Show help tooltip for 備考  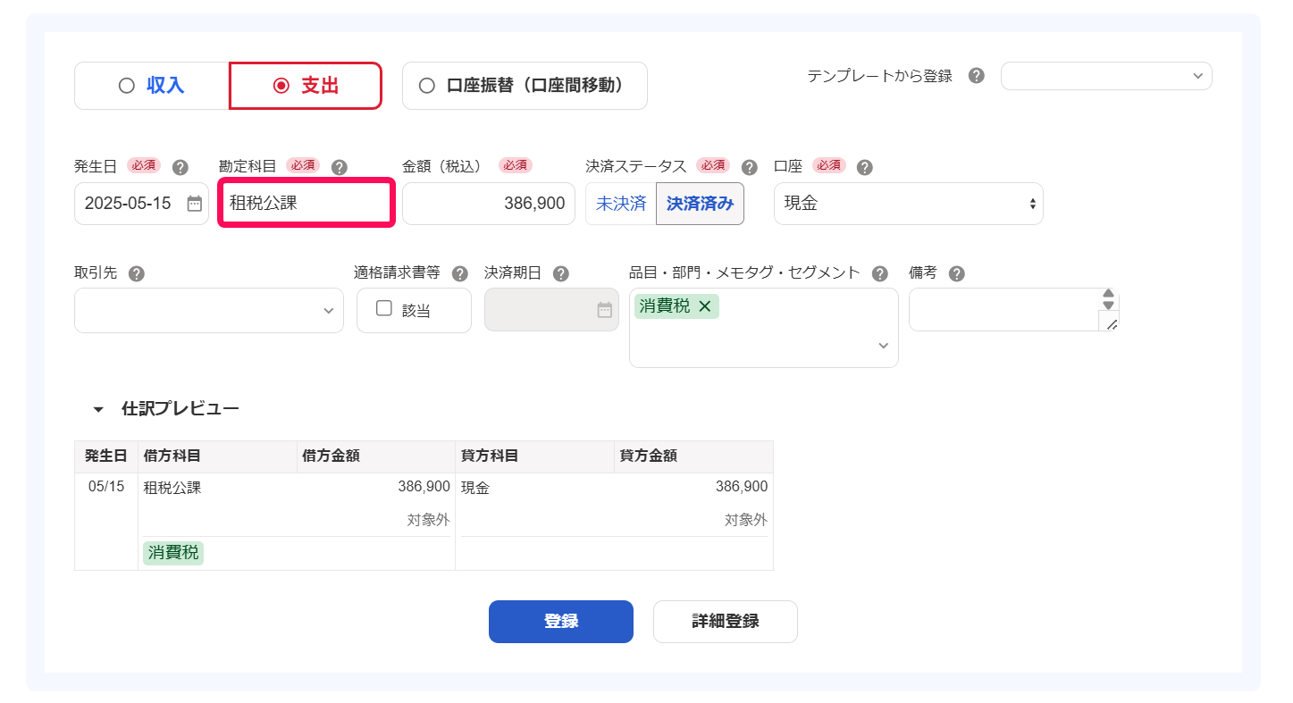click(956, 273)
